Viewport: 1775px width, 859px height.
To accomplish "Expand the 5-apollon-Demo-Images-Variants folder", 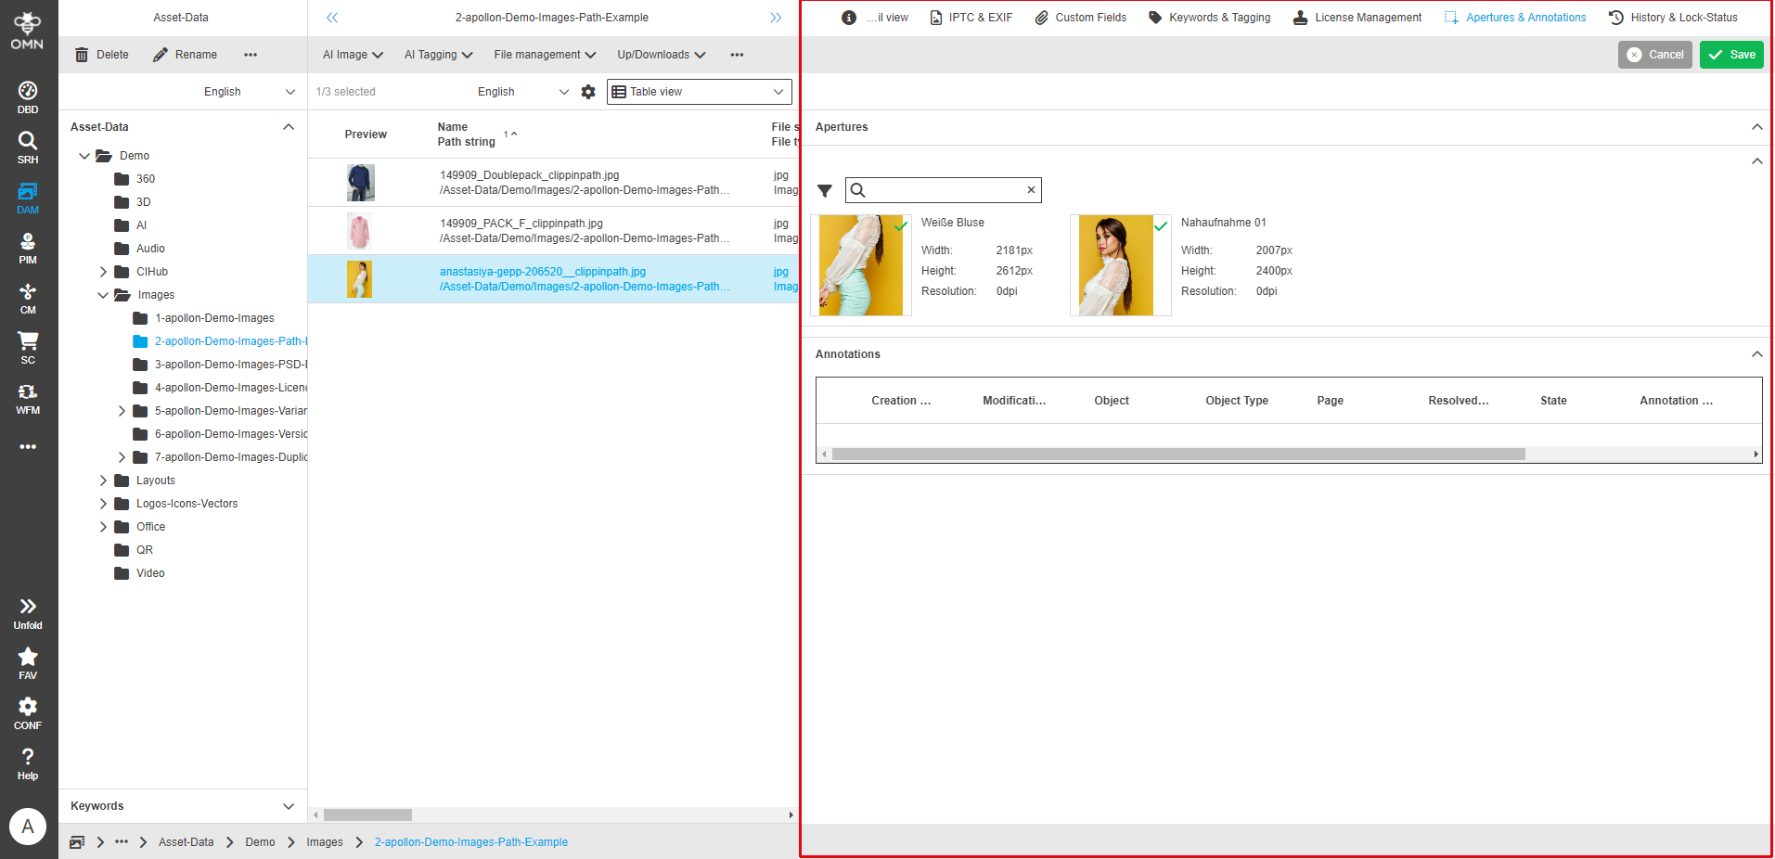I will pyautogui.click(x=122, y=411).
